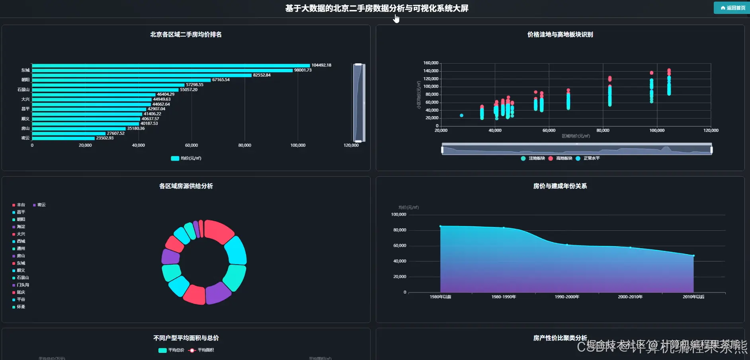Image resolution: width=750 pixels, height=360 pixels.
Task: Click the bottom handle of vertical zoom slider
Action: coord(358,141)
